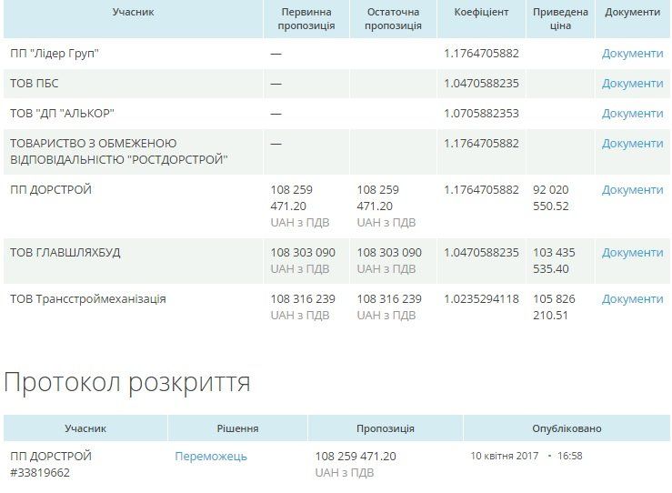
Task: Click the Пропозиція column header
Action: [386, 428]
